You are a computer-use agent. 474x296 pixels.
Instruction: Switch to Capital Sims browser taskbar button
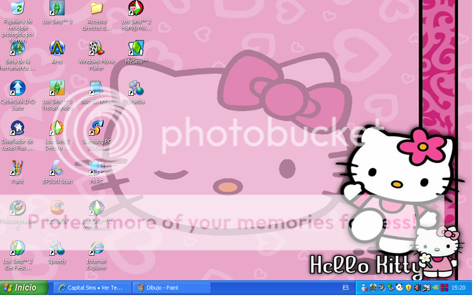click(x=93, y=288)
